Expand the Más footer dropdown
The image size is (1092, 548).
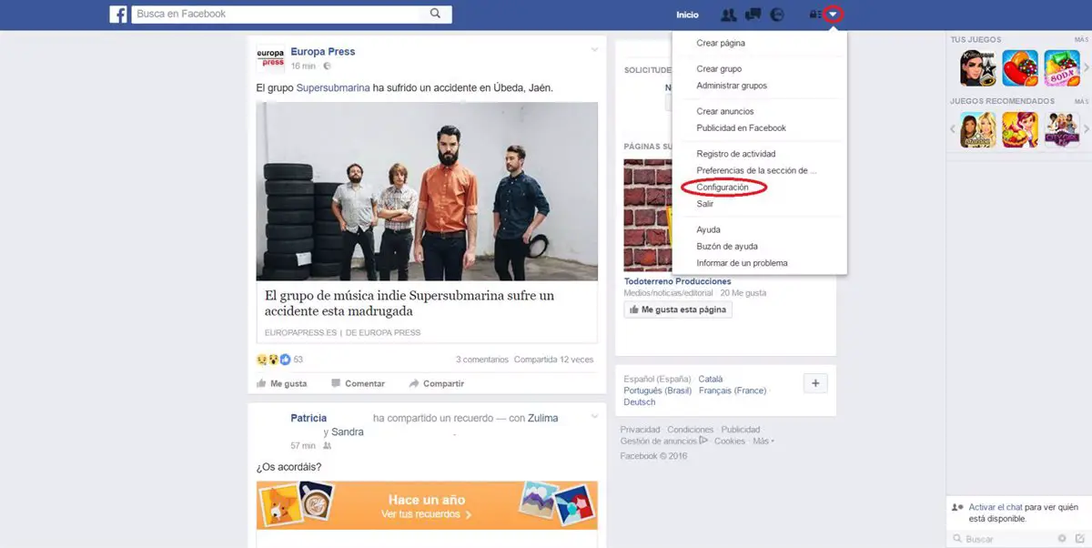pos(763,441)
